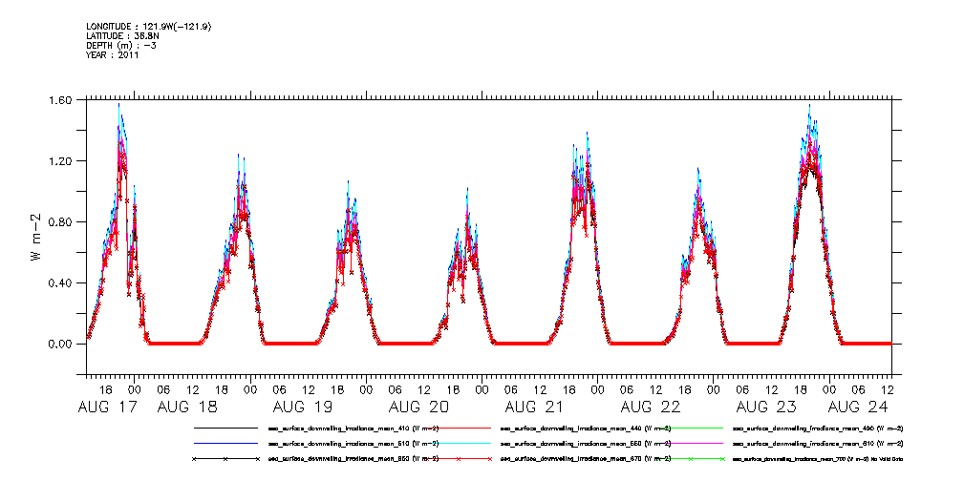964x481 pixels.
Task: Click the irradiance_mean_440 legend label
Action: pos(586,428)
